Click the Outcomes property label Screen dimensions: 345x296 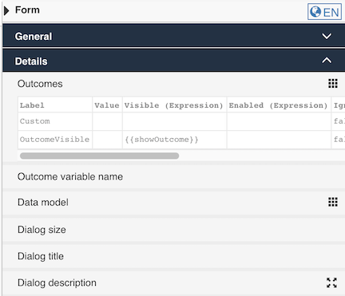click(40, 84)
